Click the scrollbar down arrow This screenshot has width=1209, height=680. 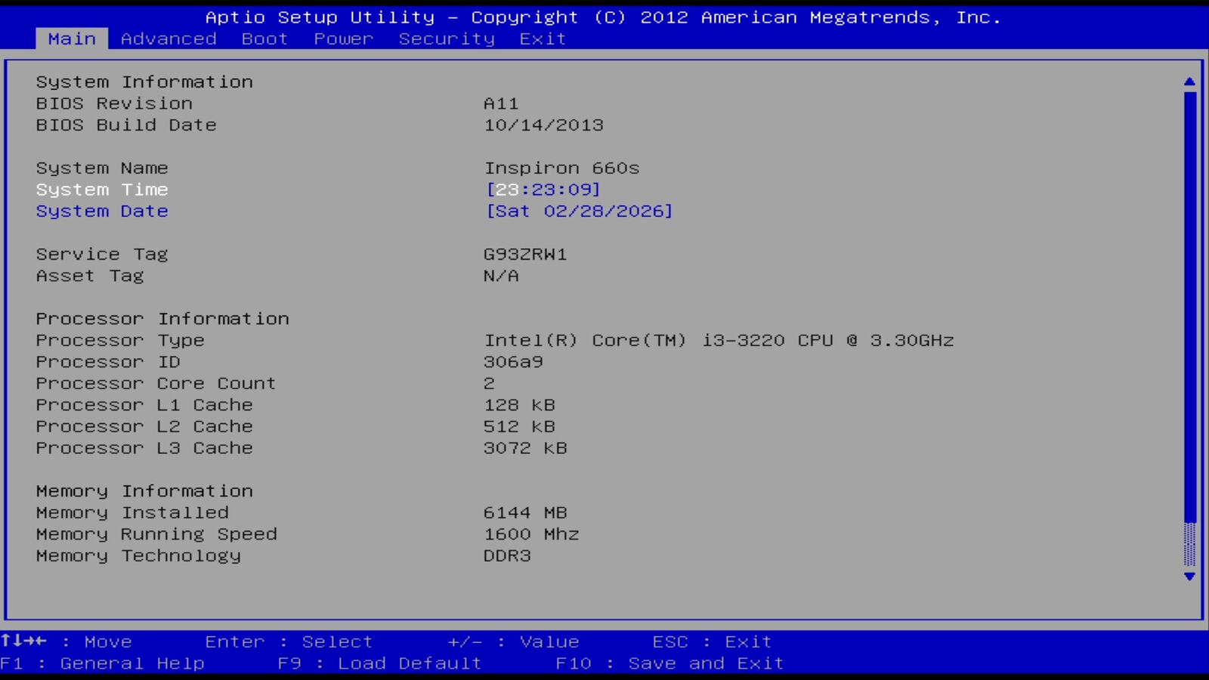click(x=1189, y=576)
